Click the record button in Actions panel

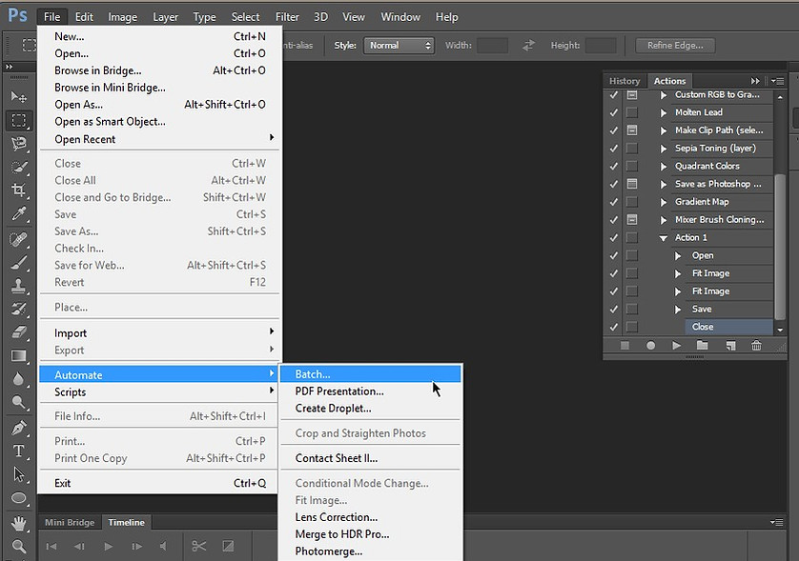(650, 346)
